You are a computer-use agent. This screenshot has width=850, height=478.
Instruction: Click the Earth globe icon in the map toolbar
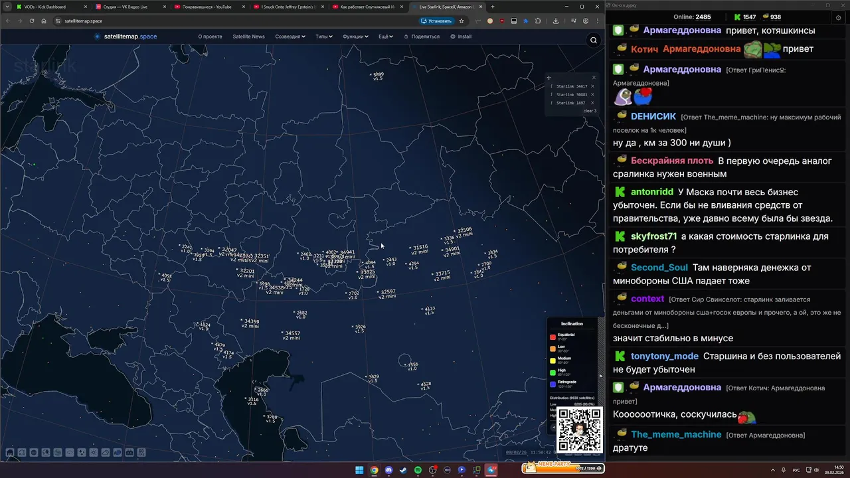pyautogui.click(x=46, y=453)
